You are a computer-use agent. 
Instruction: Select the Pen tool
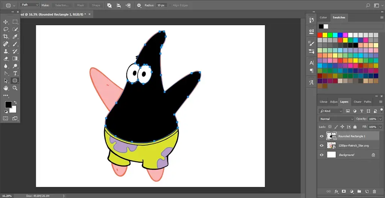point(6,73)
